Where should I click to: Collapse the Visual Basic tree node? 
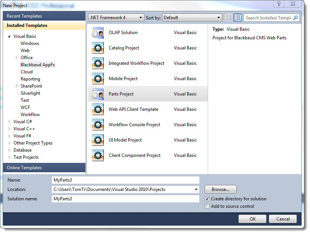click(9, 36)
